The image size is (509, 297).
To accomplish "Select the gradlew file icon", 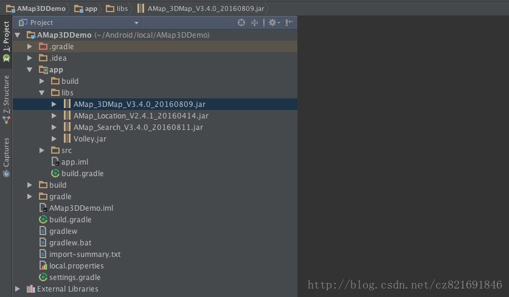I will click(x=43, y=231).
